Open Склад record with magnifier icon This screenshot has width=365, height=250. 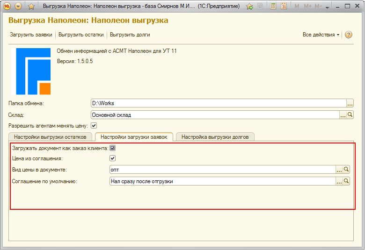pos(350,114)
